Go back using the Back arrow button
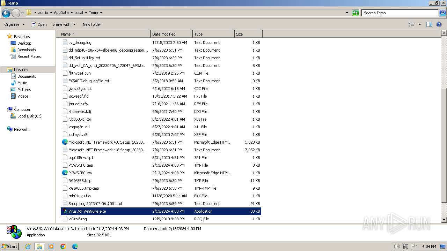 6,13
